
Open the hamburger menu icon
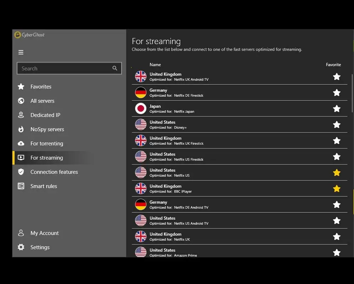21,52
